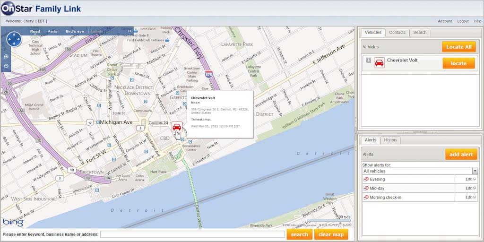Click the Logout link
484x242 pixels.
pyautogui.click(x=463, y=21)
